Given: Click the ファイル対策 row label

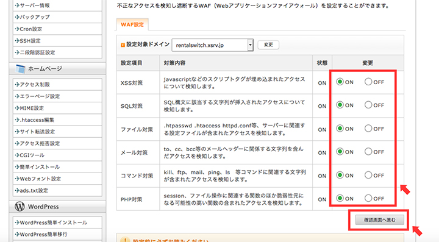Looking at the screenshot, I should [137, 129].
